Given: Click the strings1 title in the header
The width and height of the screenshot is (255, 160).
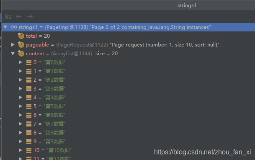Looking at the screenshot, I should click(x=187, y=5).
